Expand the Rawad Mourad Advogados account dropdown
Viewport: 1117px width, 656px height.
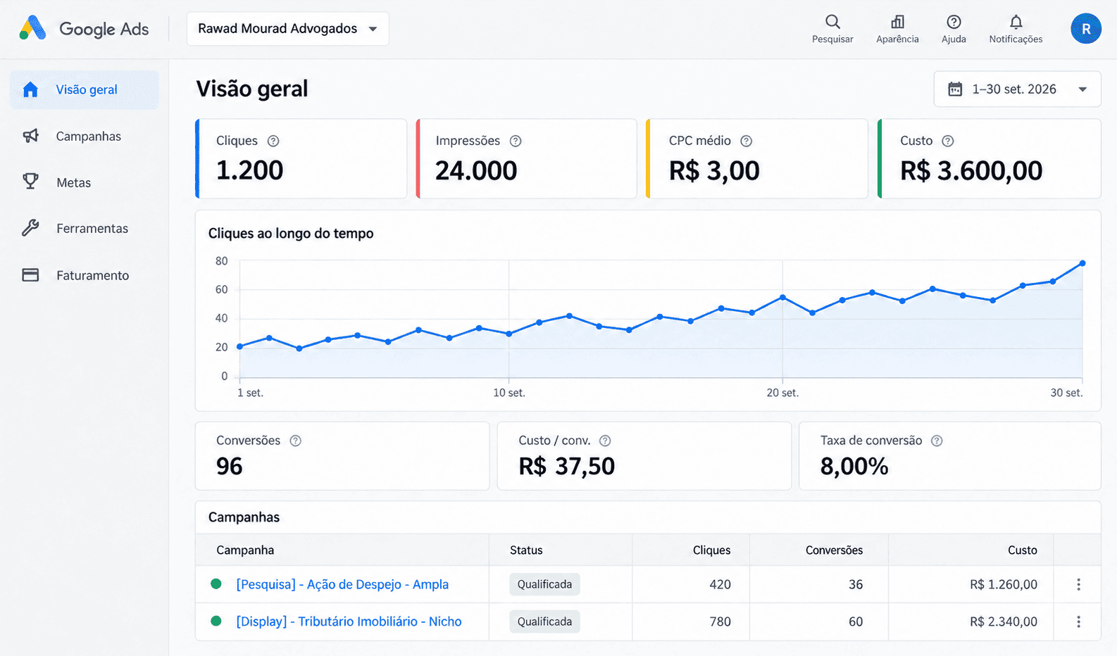pyautogui.click(x=287, y=29)
